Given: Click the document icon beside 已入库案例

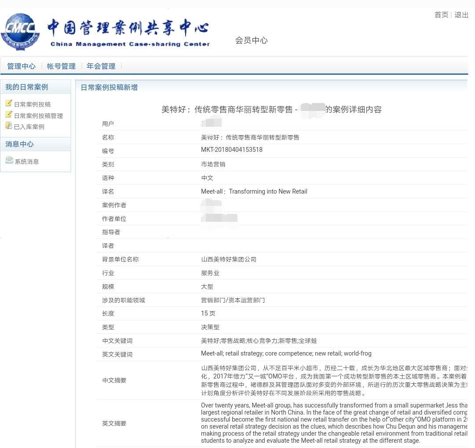Looking at the screenshot, I should (x=9, y=125).
